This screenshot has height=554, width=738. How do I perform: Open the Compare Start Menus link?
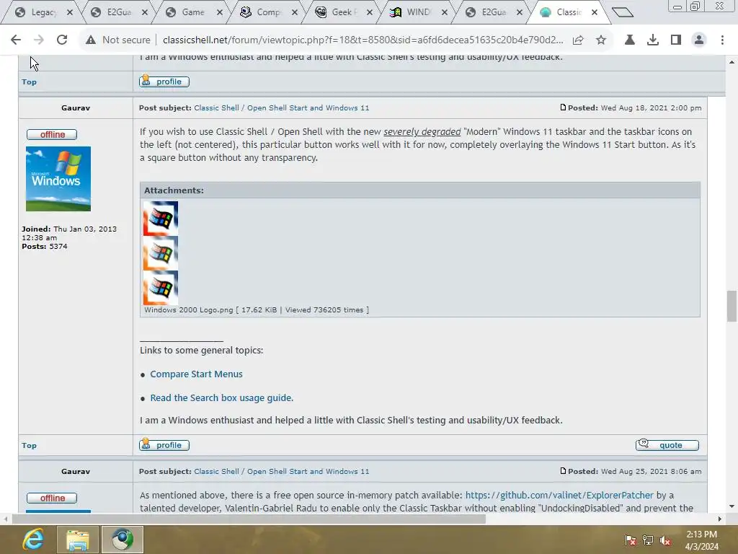(196, 374)
